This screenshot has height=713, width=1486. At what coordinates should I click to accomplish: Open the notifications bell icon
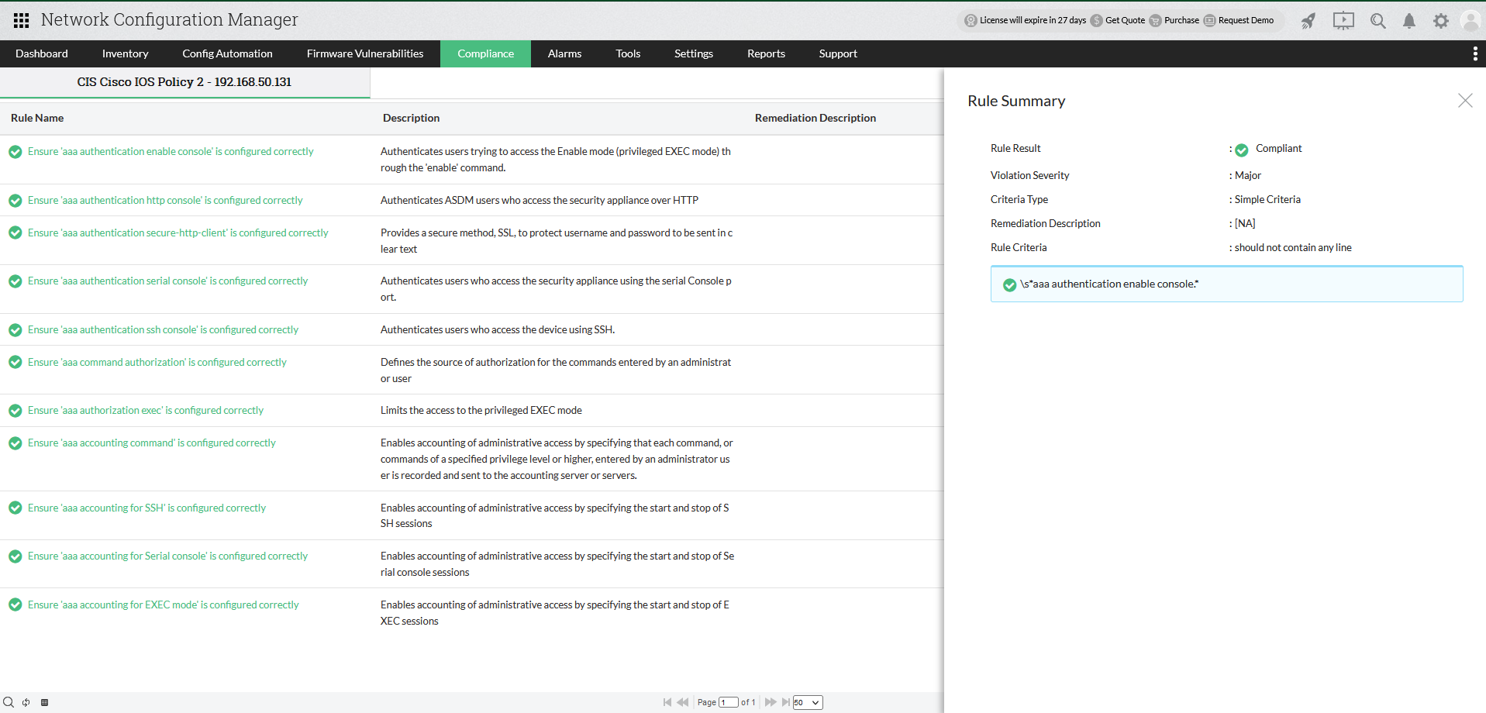coord(1409,21)
